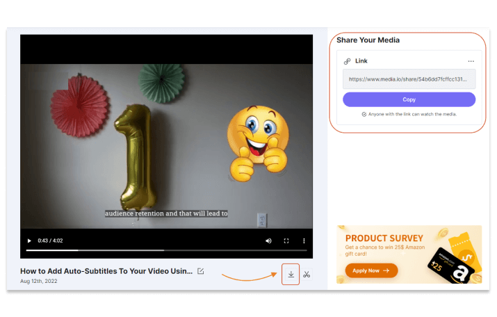Image resolution: width=497 pixels, height=317 pixels.
Task: Click the 0:43 / 4:02 time display
Action: pyautogui.click(x=50, y=241)
